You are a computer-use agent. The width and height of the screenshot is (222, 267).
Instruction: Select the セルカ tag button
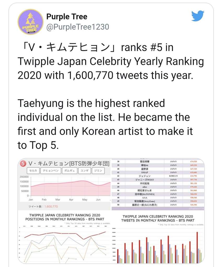pos(33,171)
